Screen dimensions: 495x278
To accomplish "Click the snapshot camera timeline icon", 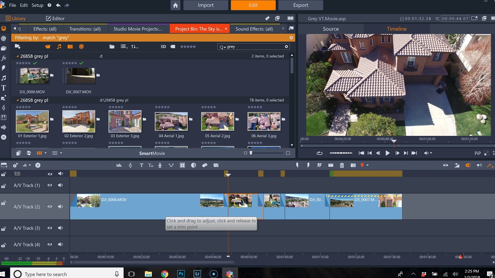I will 353,165.
